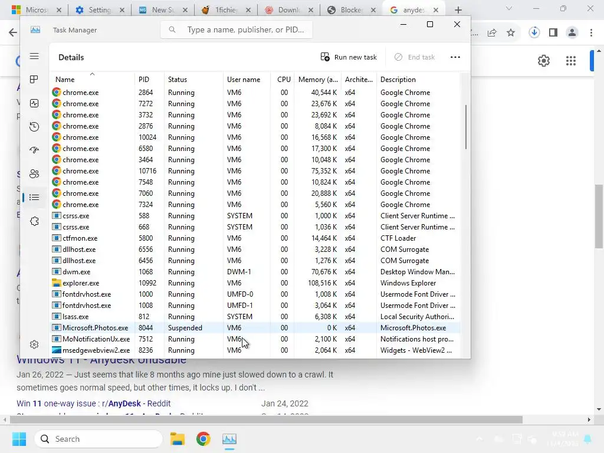Select lsass.exe process row
The image size is (604, 453).
point(255,317)
